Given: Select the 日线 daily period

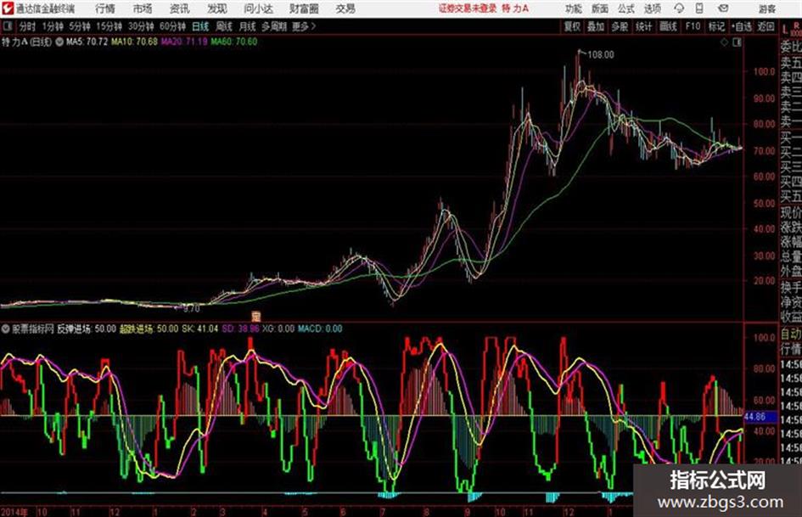Looking at the screenshot, I should [x=200, y=26].
